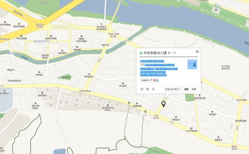Click the share icon in the popup footer

tap(142, 89)
